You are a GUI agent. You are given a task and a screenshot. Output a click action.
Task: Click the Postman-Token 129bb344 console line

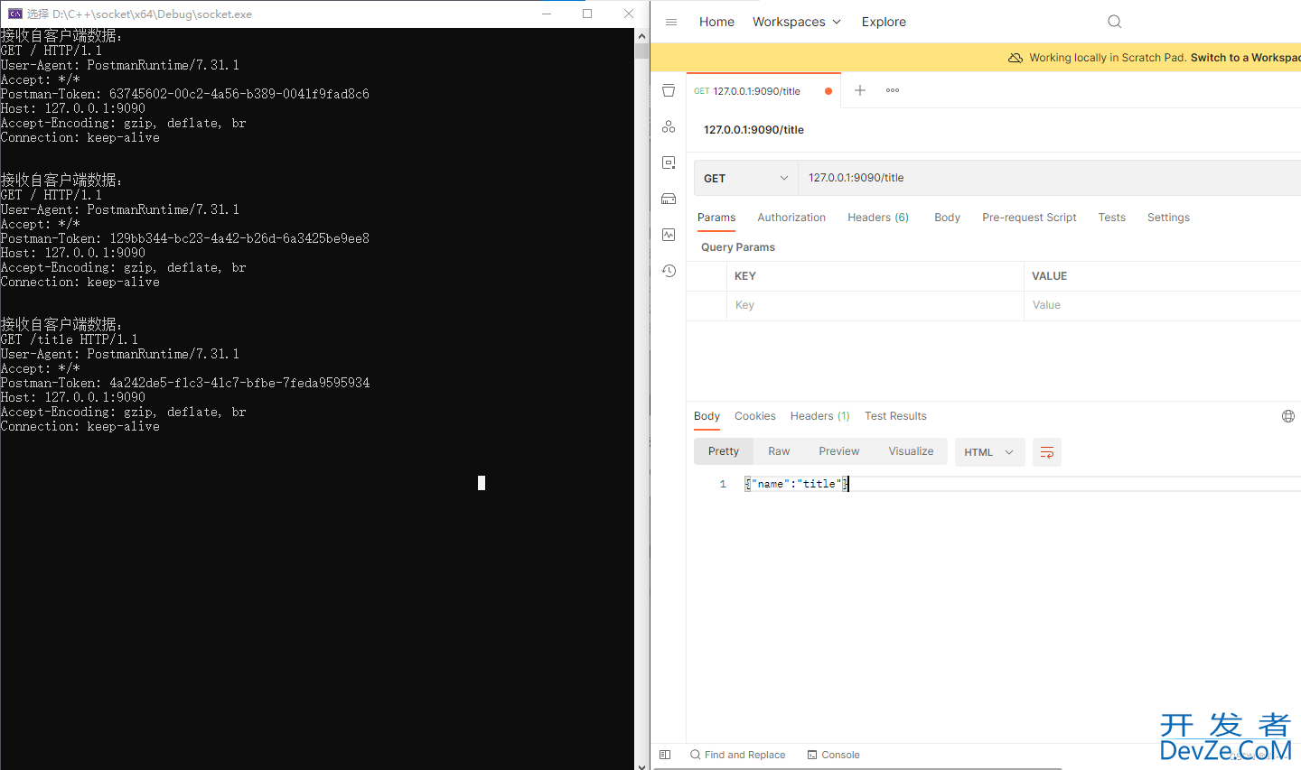coord(184,238)
